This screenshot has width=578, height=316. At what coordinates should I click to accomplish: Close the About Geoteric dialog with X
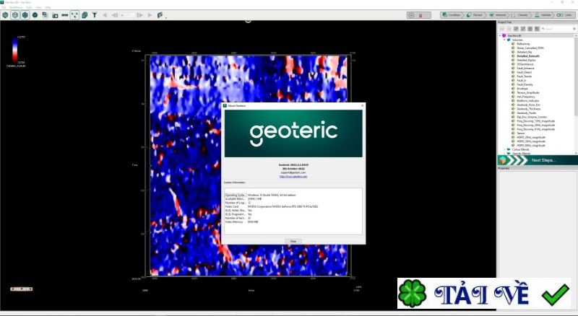[362, 106]
